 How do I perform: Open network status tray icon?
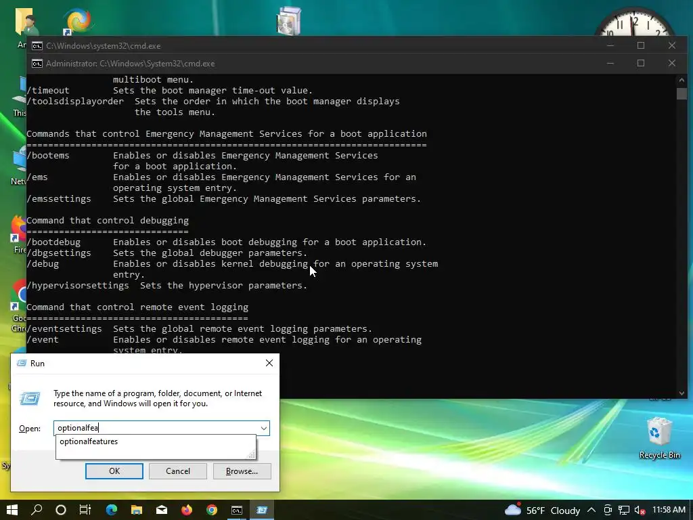point(623,511)
